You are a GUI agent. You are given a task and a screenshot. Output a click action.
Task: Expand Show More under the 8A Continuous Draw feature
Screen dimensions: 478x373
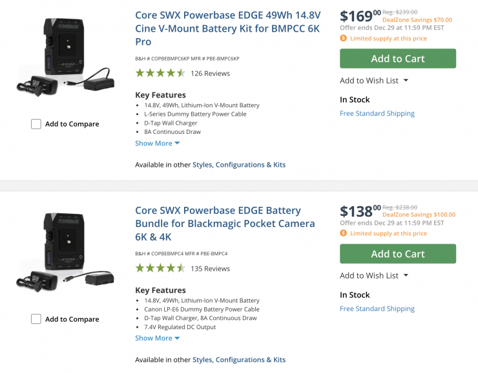point(158,144)
